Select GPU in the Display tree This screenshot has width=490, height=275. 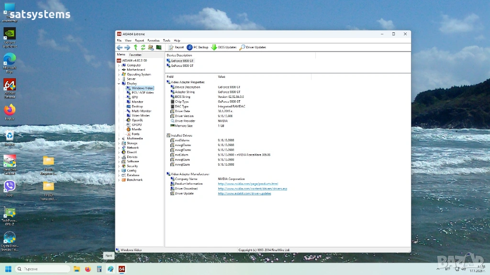point(135,97)
